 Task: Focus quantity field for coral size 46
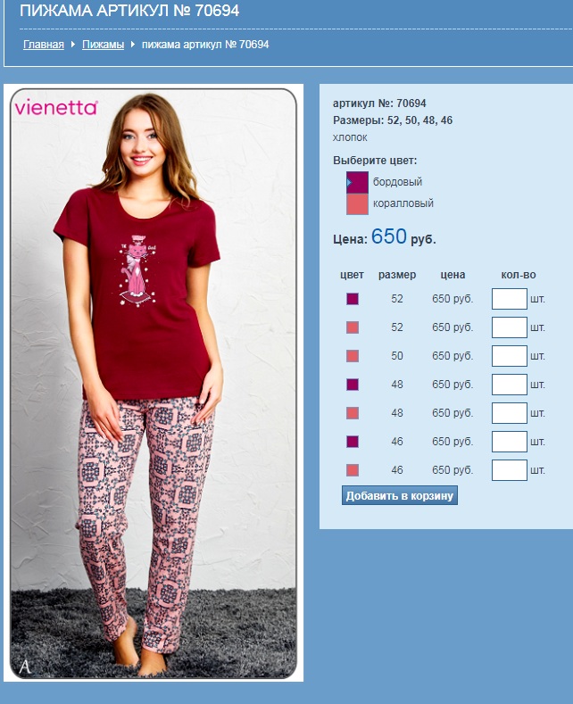tap(510, 470)
